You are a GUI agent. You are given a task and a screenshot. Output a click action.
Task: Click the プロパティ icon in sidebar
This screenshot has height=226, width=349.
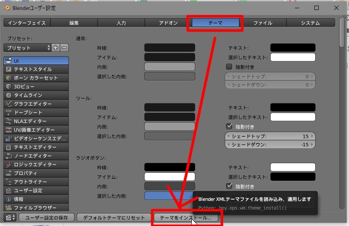point(9,173)
